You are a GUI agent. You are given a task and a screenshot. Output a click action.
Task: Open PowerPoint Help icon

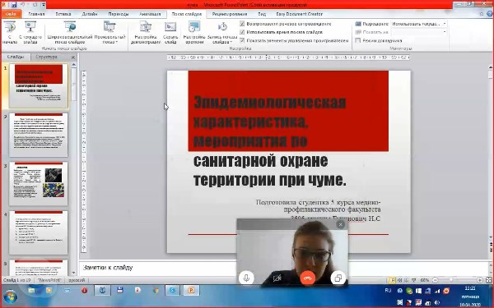[x=490, y=14]
